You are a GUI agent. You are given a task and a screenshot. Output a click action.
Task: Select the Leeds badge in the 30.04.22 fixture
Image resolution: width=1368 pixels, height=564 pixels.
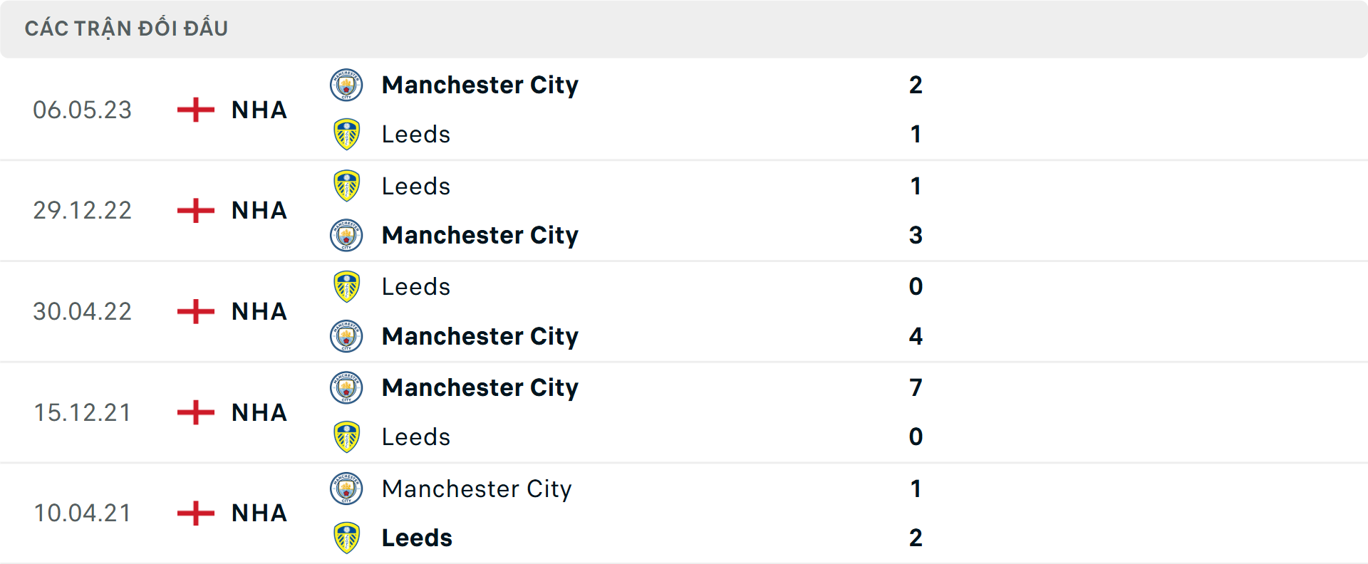point(347,286)
